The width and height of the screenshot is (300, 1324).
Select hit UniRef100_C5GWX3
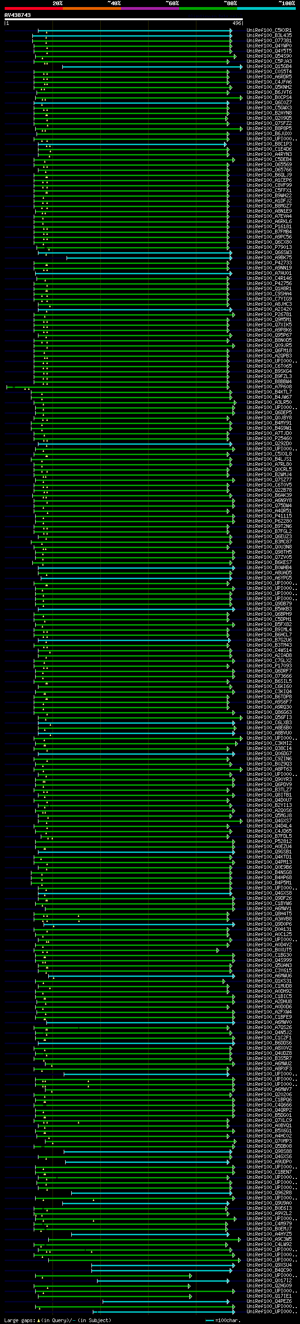pos(269,108)
